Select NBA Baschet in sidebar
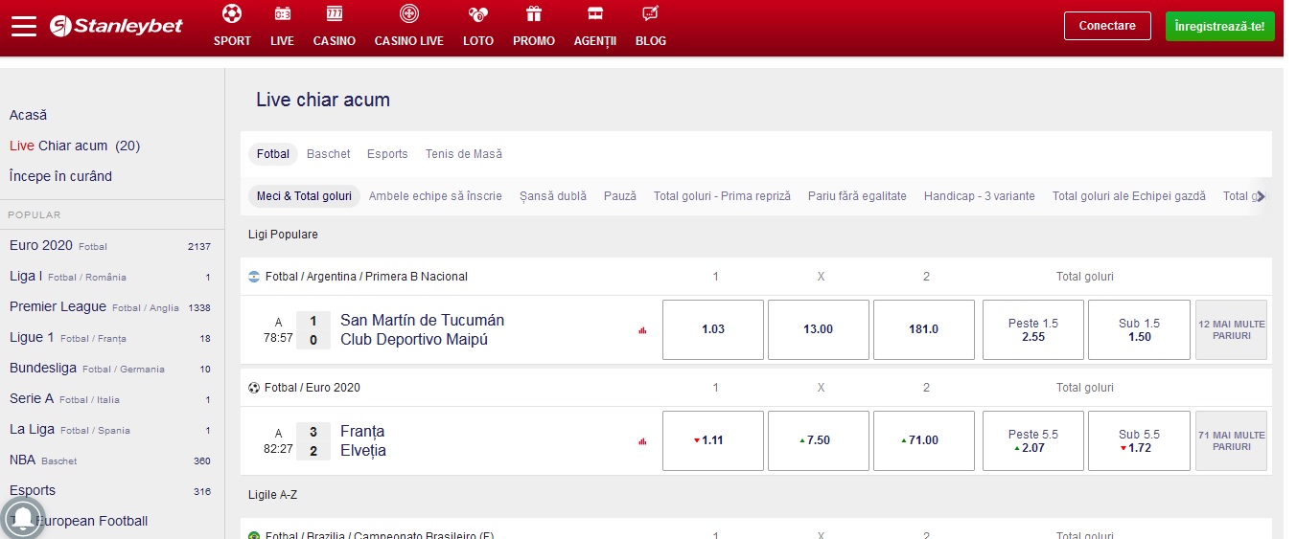This screenshot has height=539, width=1297. pos(110,460)
